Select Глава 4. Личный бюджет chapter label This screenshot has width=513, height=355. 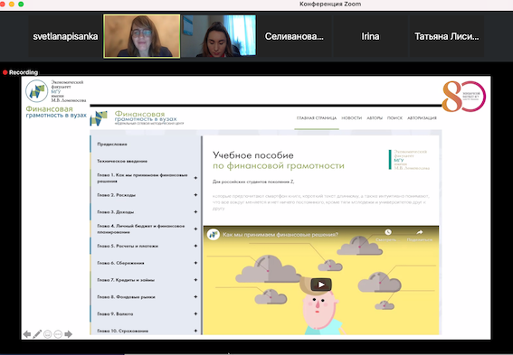[x=141, y=229]
